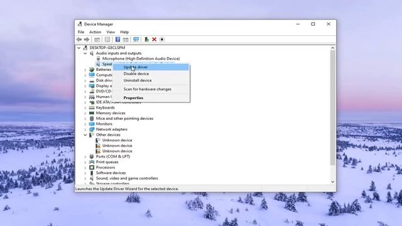Collapse the Audio inputs and outputs node
This screenshot has width=402, height=226.
[x=85, y=53]
